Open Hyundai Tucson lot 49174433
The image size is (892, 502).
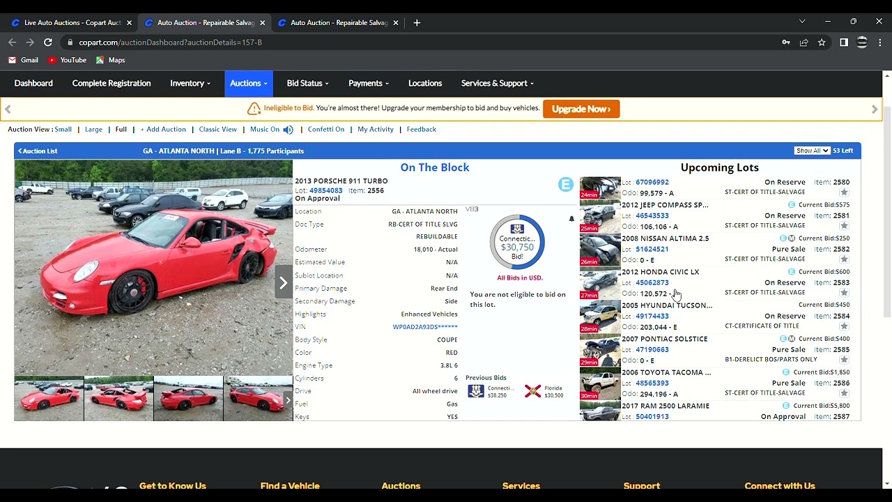pyautogui.click(x=652, y=316)
